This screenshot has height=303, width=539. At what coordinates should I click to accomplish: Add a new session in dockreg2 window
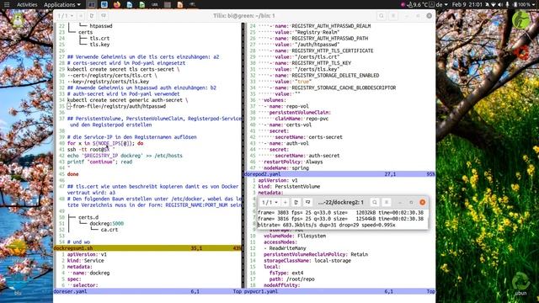tap(285, 202)
